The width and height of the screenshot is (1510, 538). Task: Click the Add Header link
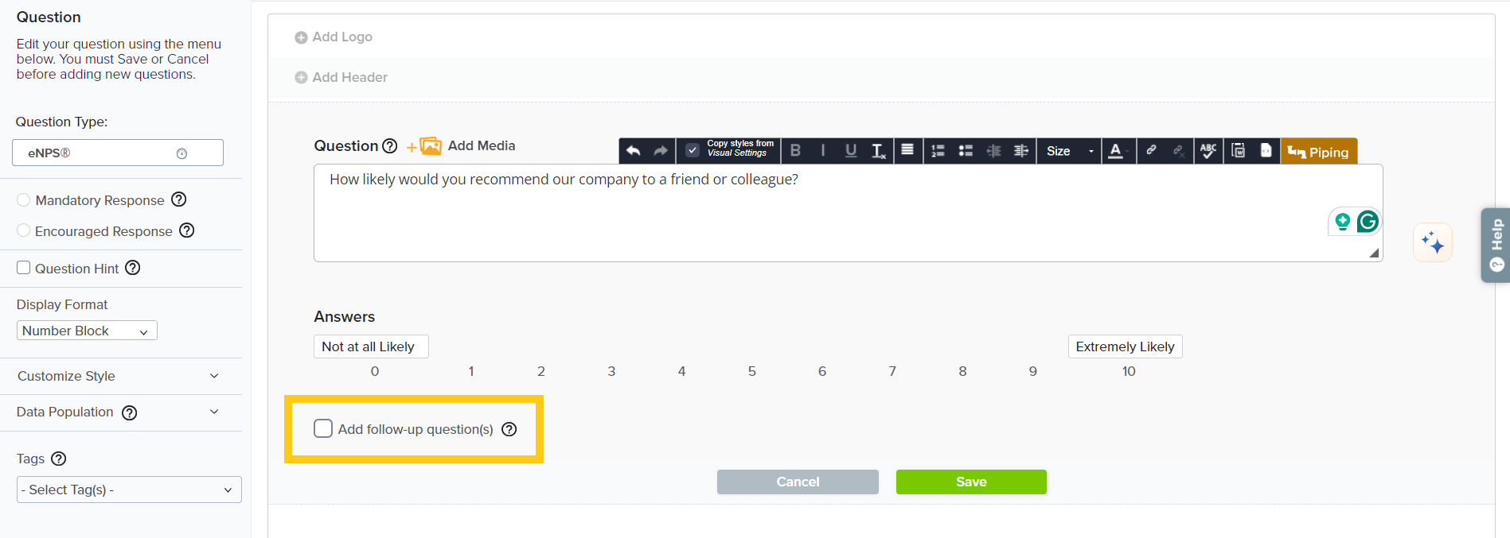pyautogui.click(x=349, y=77)
